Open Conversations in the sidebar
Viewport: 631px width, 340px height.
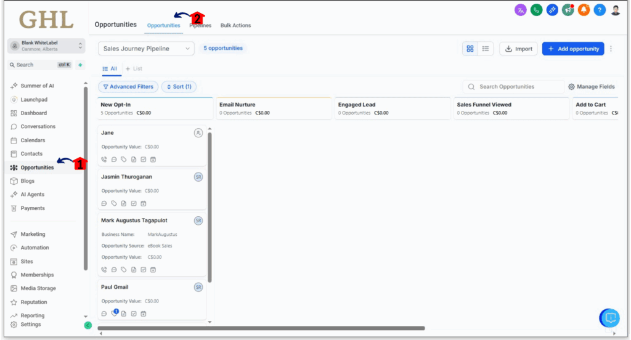(38, 126)
